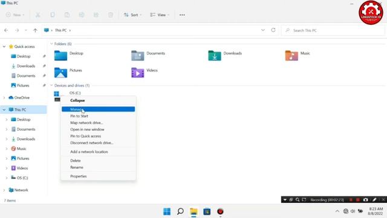387x218 pixels.
Task: Click the Share icon in toolbar
Action: click(x=96, y=15)
